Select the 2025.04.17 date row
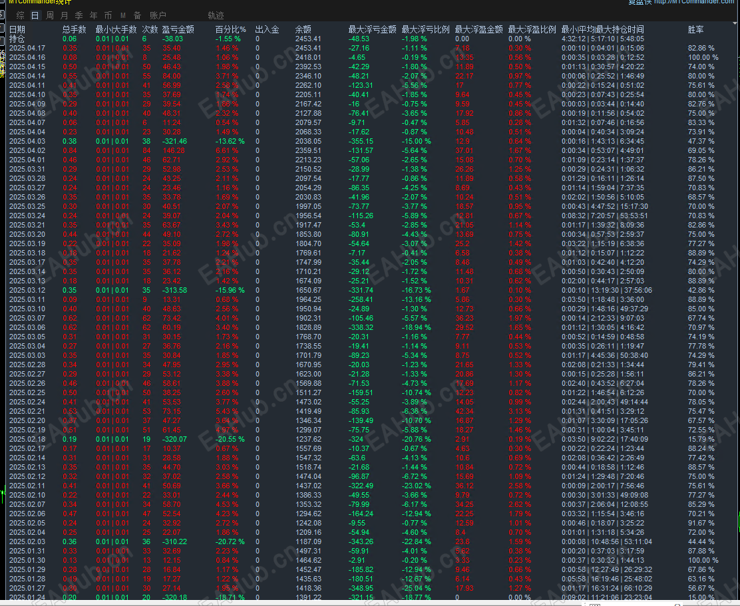The image size is (740, 606). [370, 48]
